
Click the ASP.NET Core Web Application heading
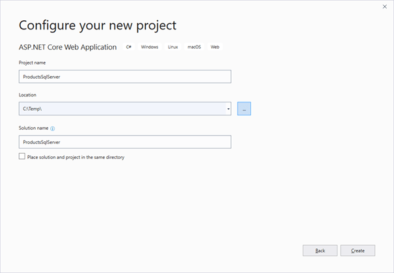(68, 48)
